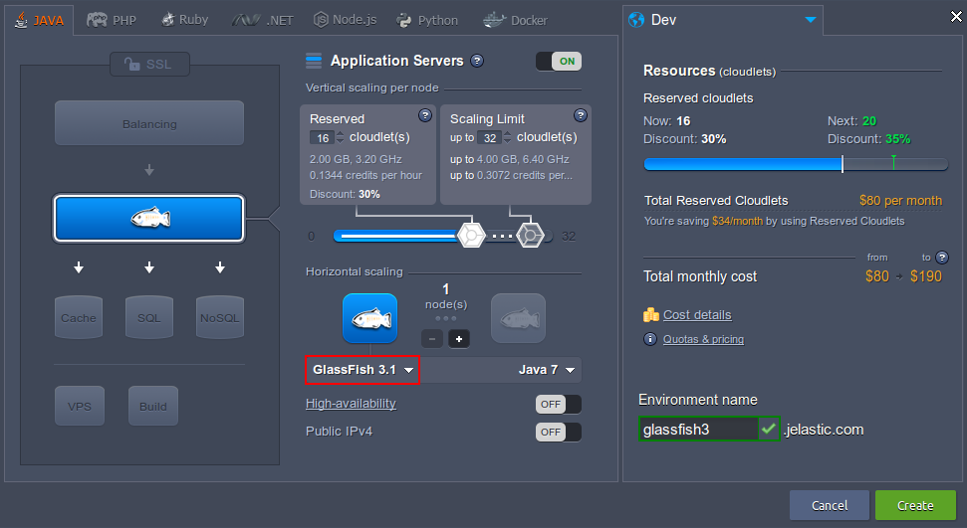Select the Python tab

tap(427, 20)
